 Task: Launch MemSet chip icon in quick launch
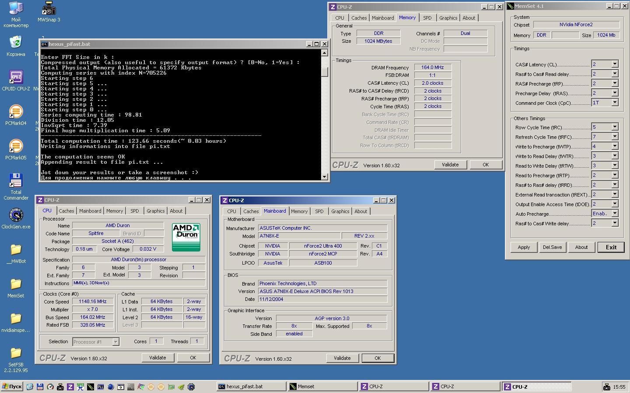(x=90, y=387)
